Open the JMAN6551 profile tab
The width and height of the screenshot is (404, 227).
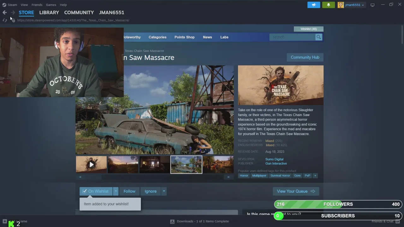pos(111,13)
